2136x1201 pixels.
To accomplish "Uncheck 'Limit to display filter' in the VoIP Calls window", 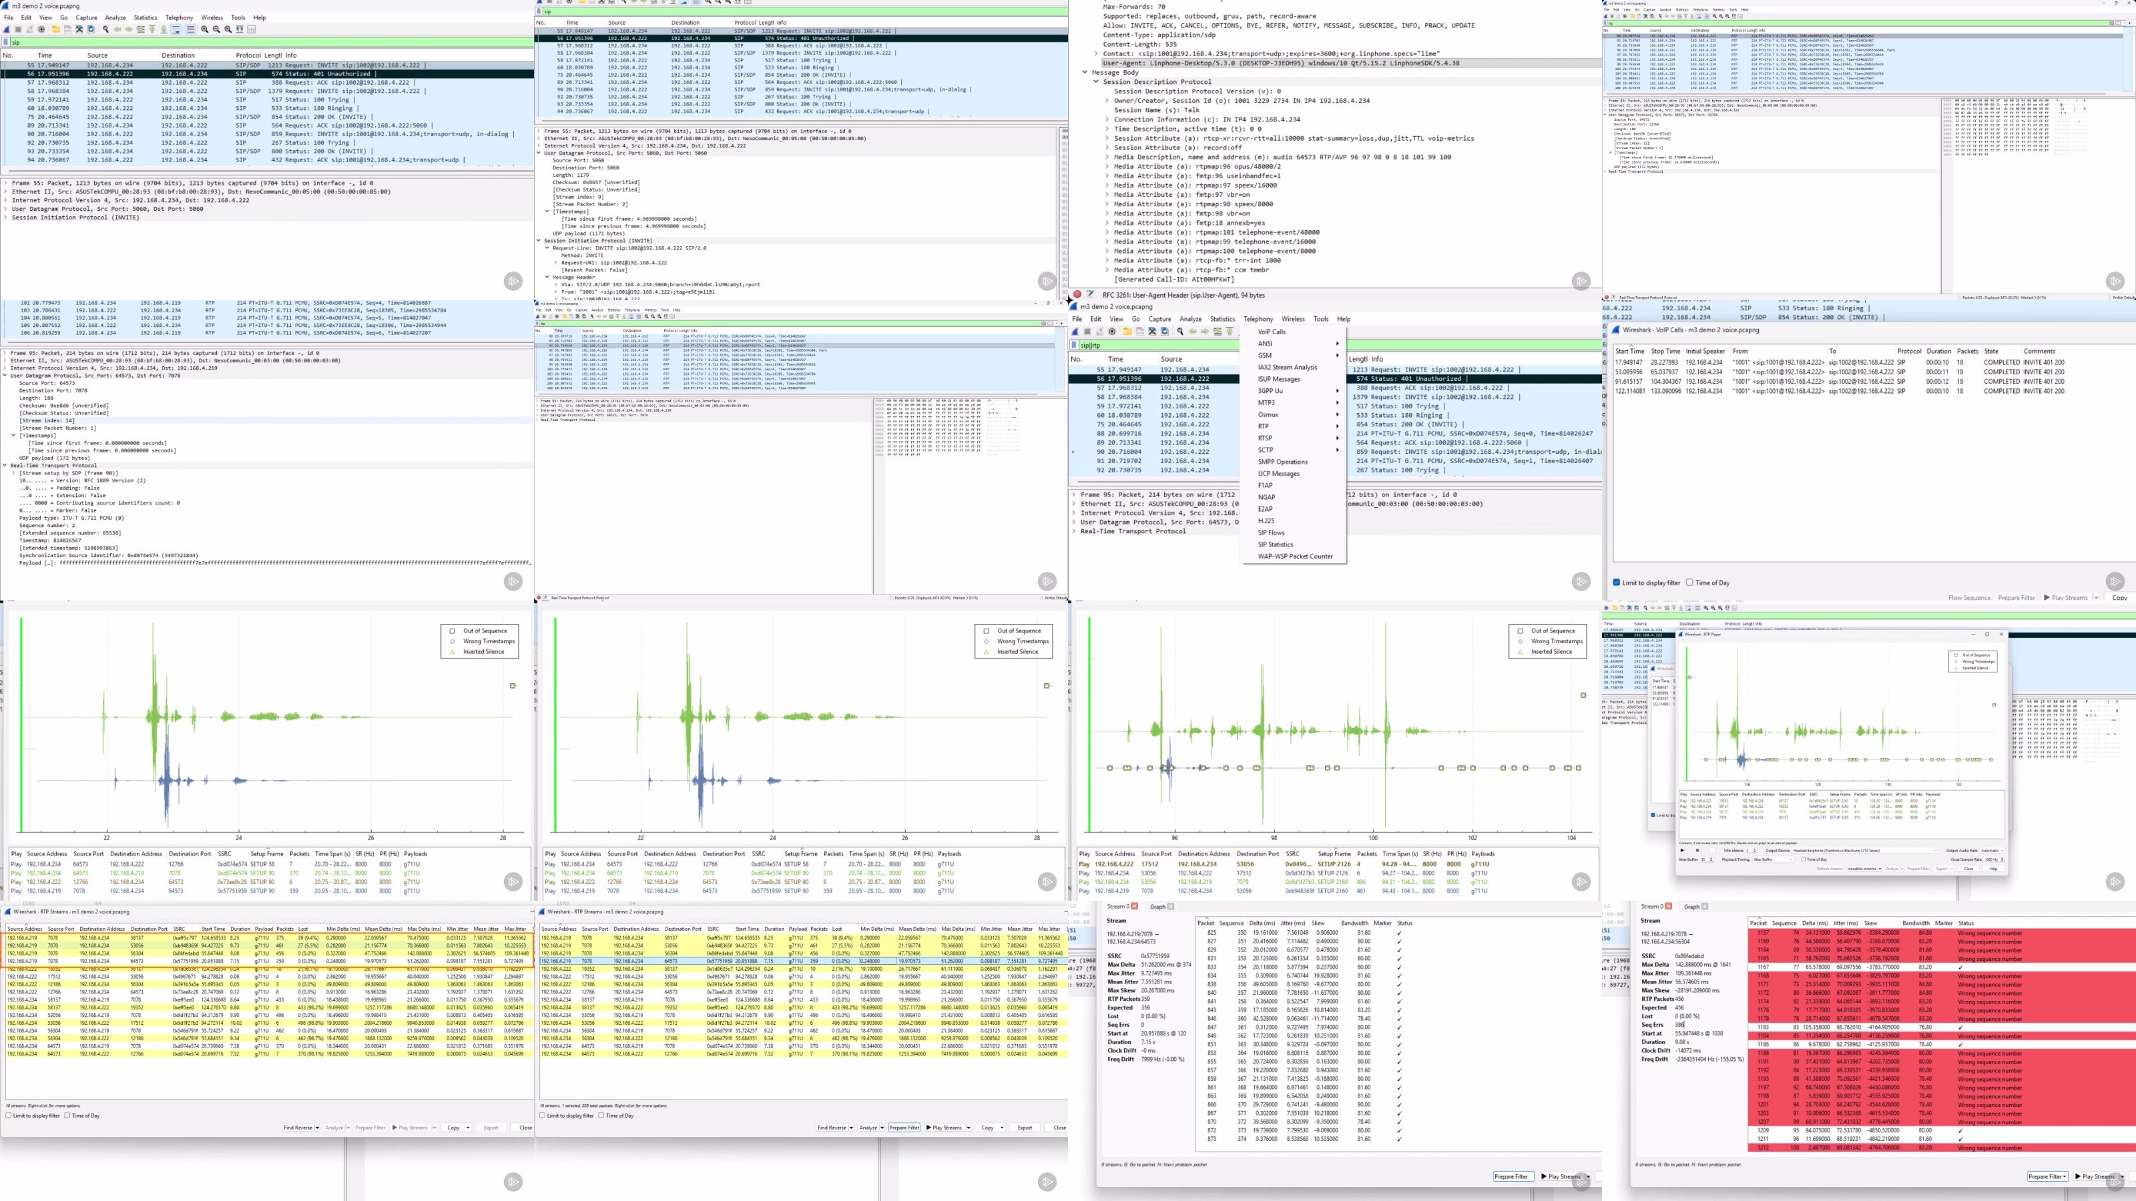I will point(1616,582).
